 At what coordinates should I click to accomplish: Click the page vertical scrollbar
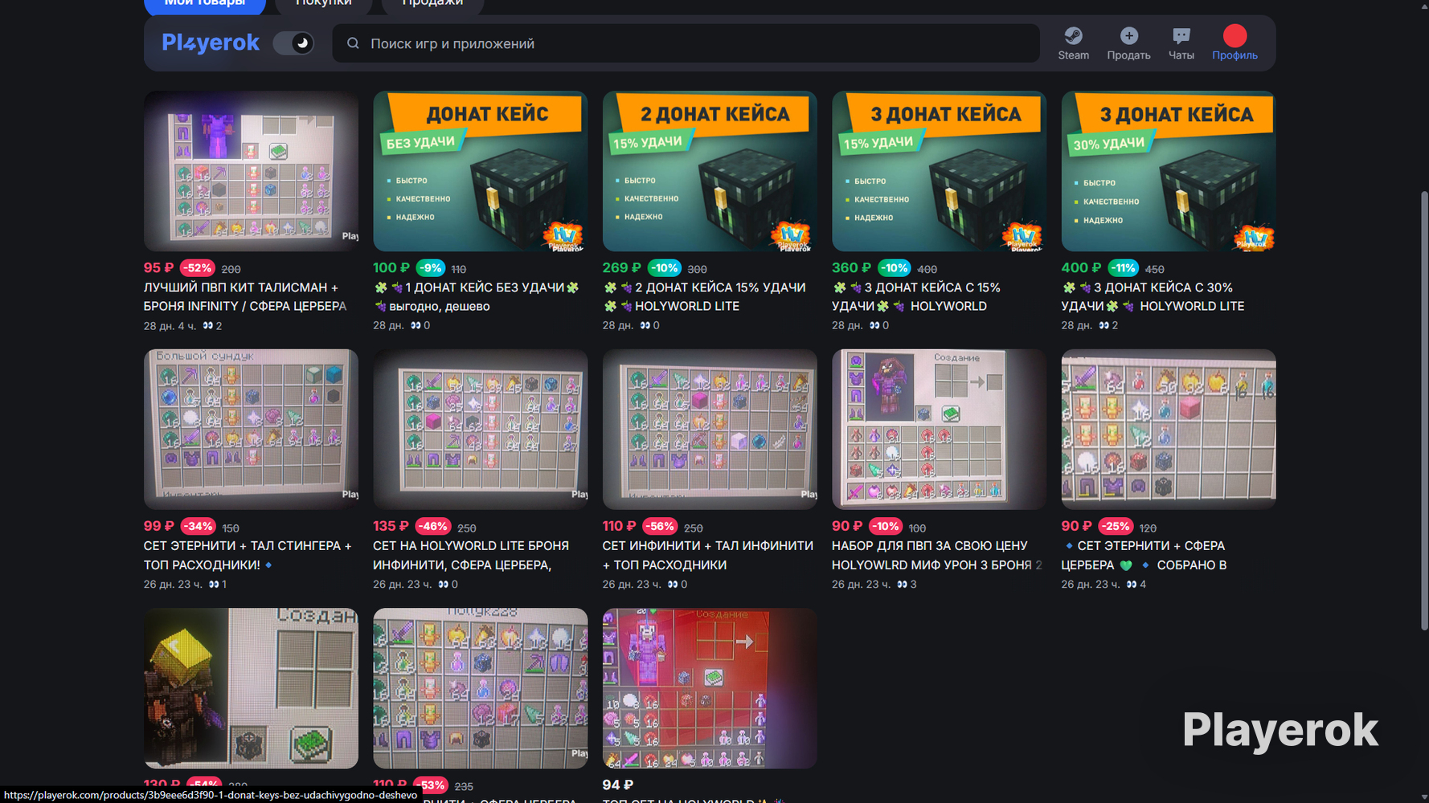coord(1424,410)
